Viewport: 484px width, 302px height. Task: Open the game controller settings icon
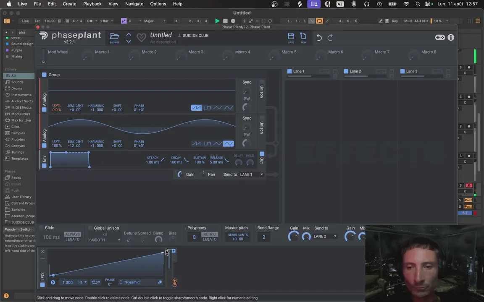click(440, 37)
